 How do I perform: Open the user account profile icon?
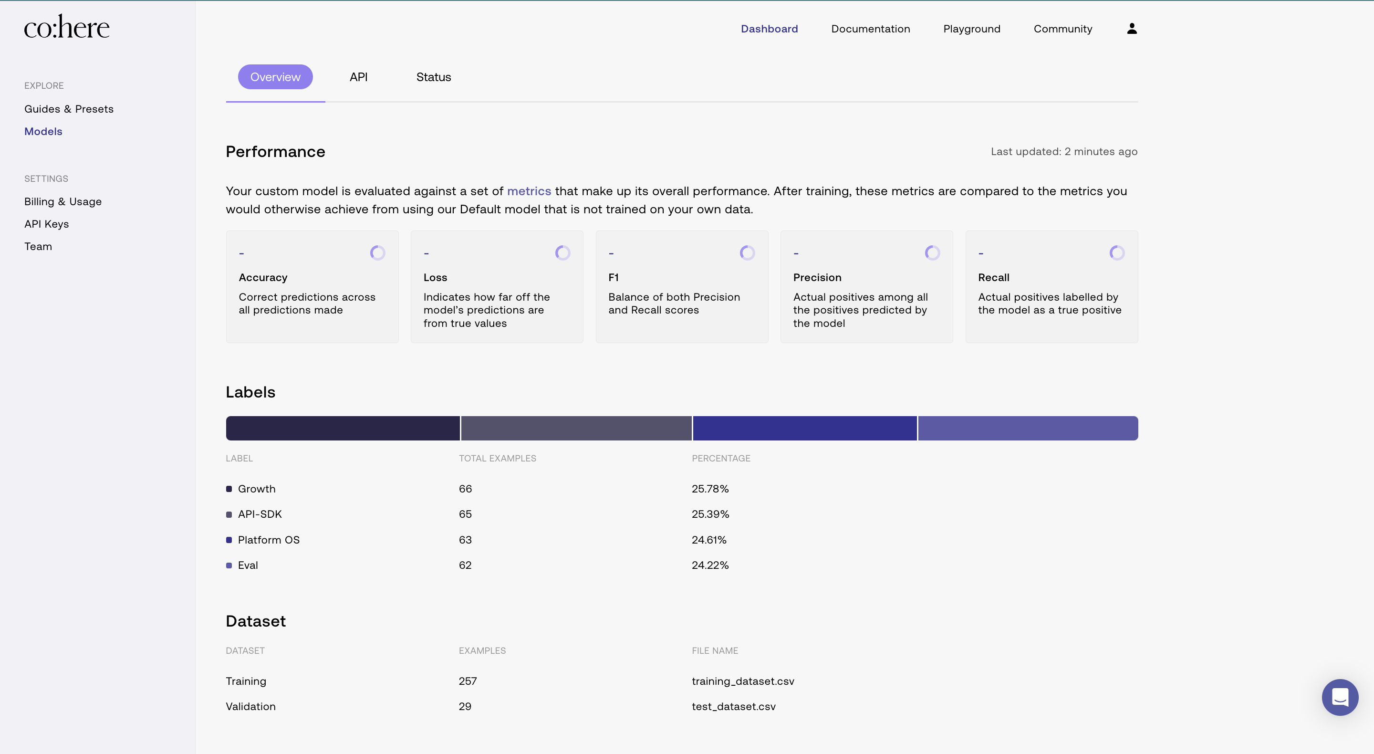[x=1131, y=29]
